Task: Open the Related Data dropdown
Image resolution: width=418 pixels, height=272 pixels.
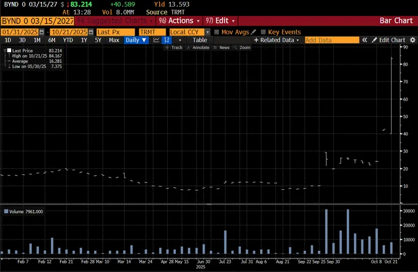Action: coord(276,40)
